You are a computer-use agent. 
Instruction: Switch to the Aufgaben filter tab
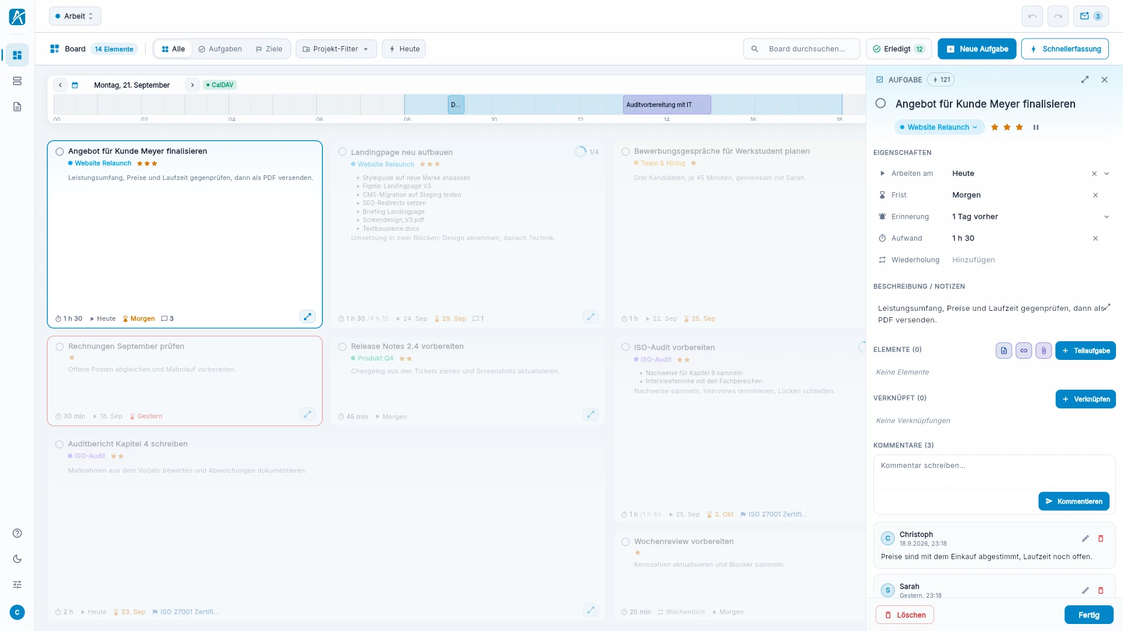pos(220,49)
